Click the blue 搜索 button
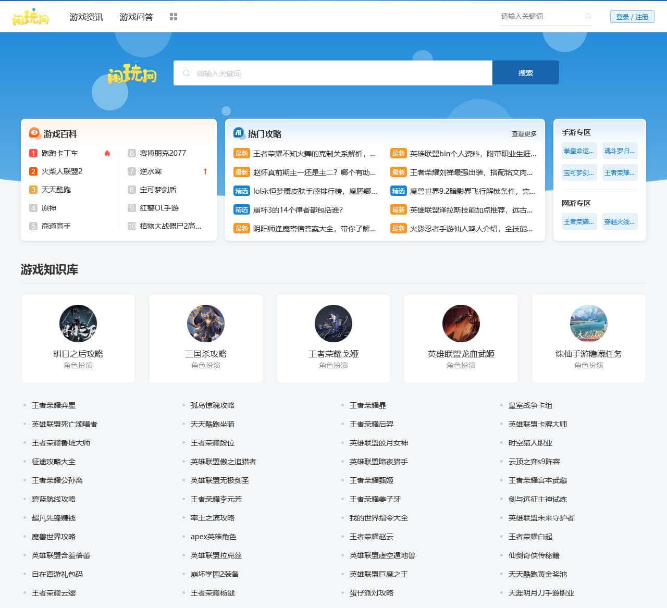667x608 pixels. [x=526, y=73]
